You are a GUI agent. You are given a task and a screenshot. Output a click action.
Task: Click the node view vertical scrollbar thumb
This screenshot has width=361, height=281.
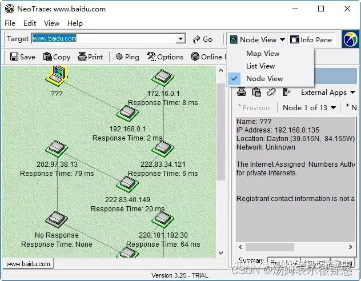[x=221, y=132]
